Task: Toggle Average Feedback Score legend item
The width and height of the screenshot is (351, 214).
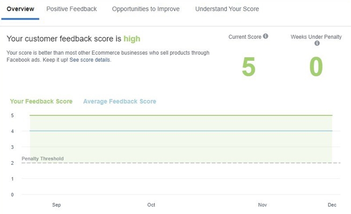Action: (x=119, y=101)
